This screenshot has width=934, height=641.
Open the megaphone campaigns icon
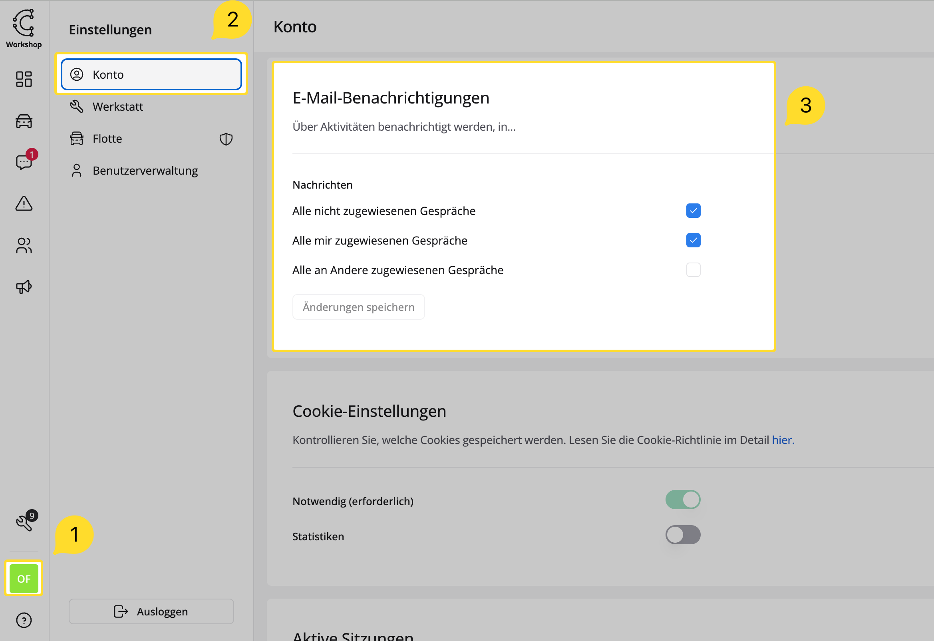click(24, 287)
